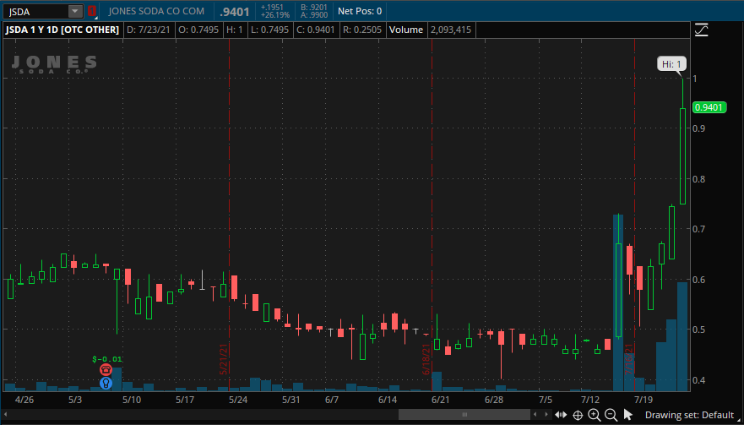Click the $-0.01 earnings estimate label

click(106, 359)
